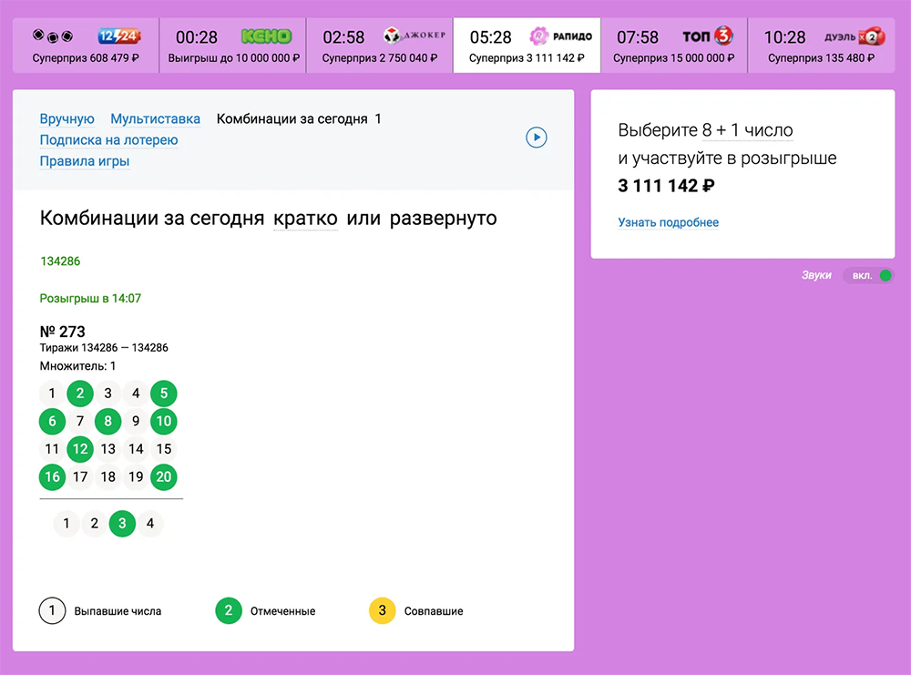Image resolution: width=911 pixels, height=675 pixels.
Task: Click the Рапидо lottery logo
Action: click(561, 36)
